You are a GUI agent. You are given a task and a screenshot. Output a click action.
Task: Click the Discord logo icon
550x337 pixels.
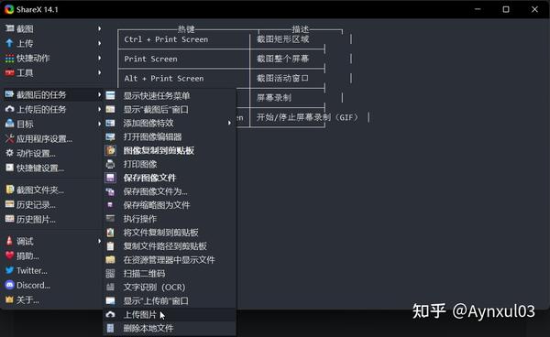tap(9, 285)
